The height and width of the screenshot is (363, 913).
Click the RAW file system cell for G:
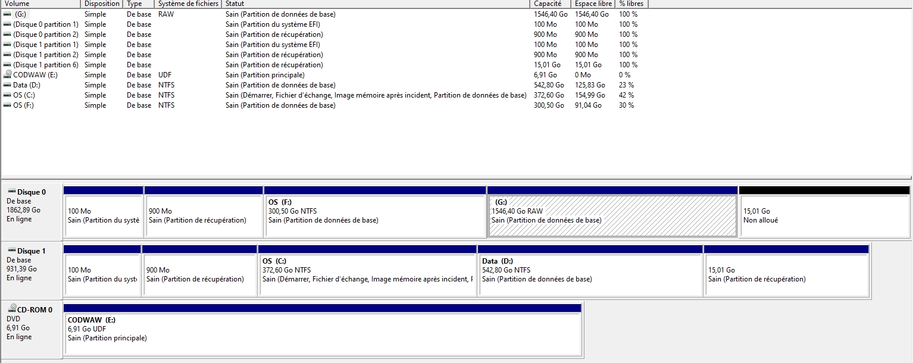166,14
